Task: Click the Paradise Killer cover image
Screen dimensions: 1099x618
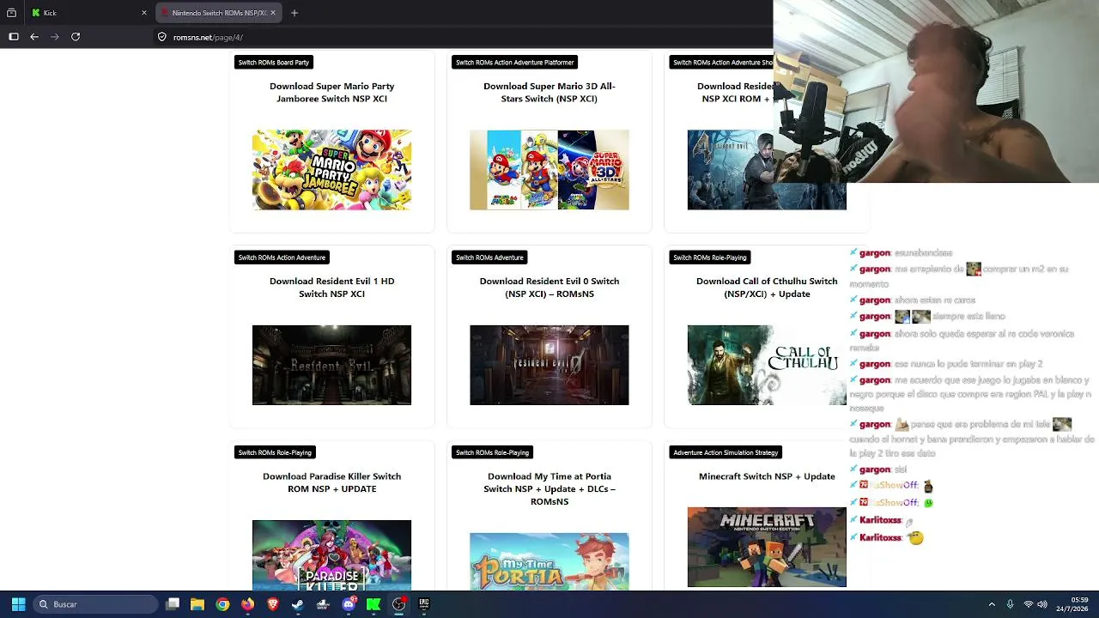Action: pyautogui.click(x=332, y=555)
